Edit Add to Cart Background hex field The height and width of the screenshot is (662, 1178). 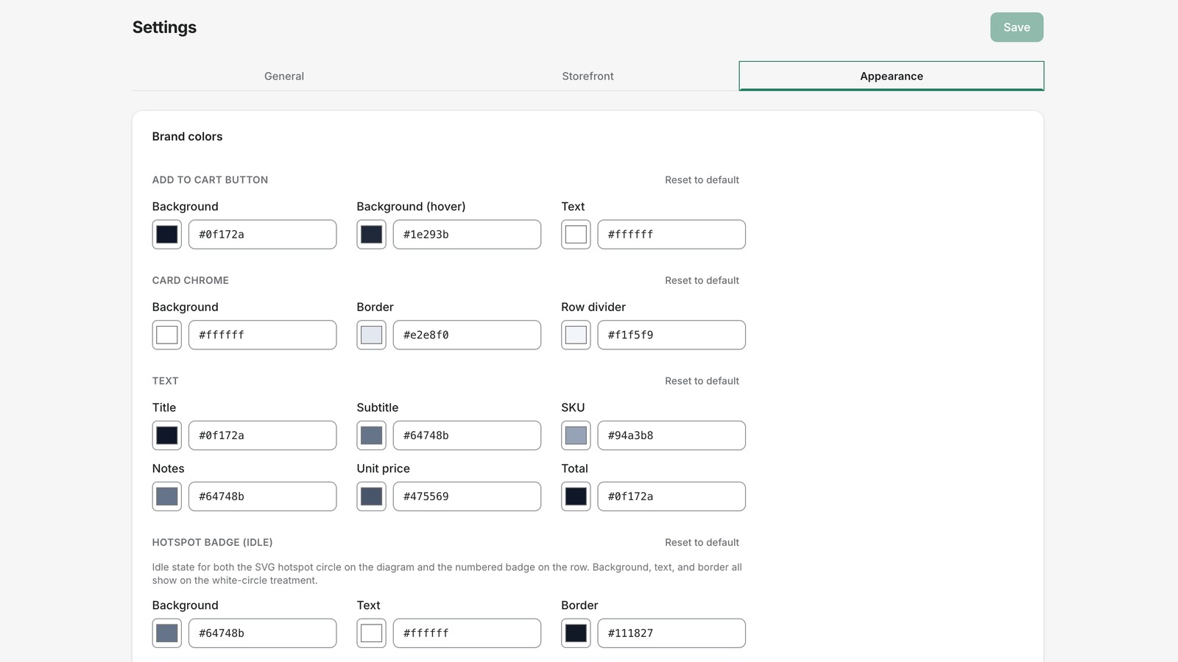[263, 235]
